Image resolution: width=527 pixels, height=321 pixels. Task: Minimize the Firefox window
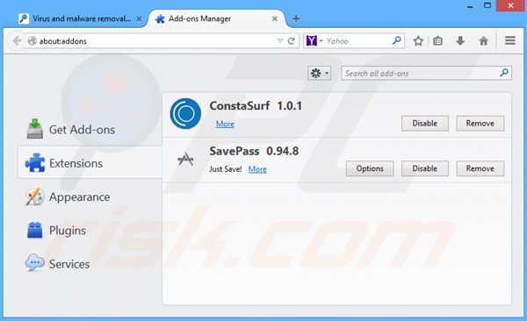pyautogui.click(x=470, y=6)
